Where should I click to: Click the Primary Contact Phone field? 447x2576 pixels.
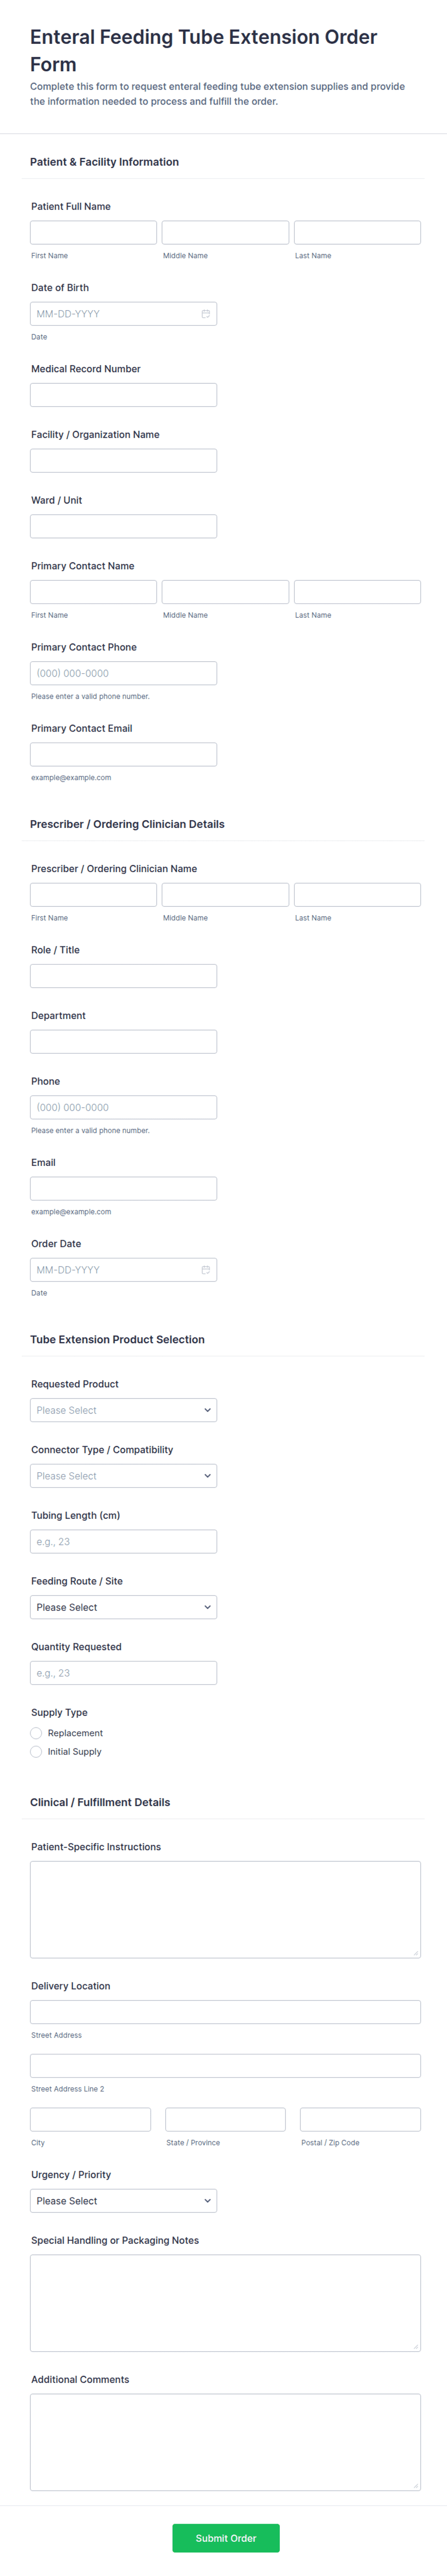click(x=123, y=673)
